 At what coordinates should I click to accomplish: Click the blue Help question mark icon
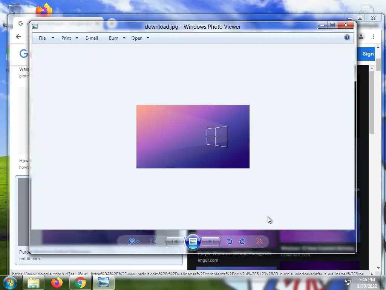pyautogui.click(x=347, y=37)
